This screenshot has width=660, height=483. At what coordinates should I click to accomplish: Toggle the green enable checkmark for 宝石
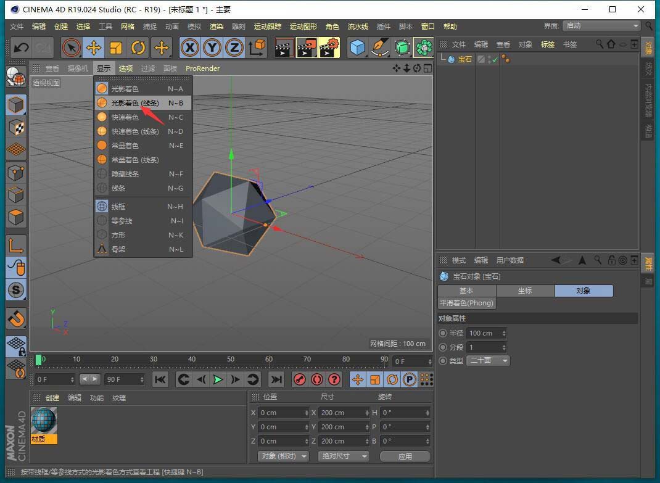coord(495,60)
